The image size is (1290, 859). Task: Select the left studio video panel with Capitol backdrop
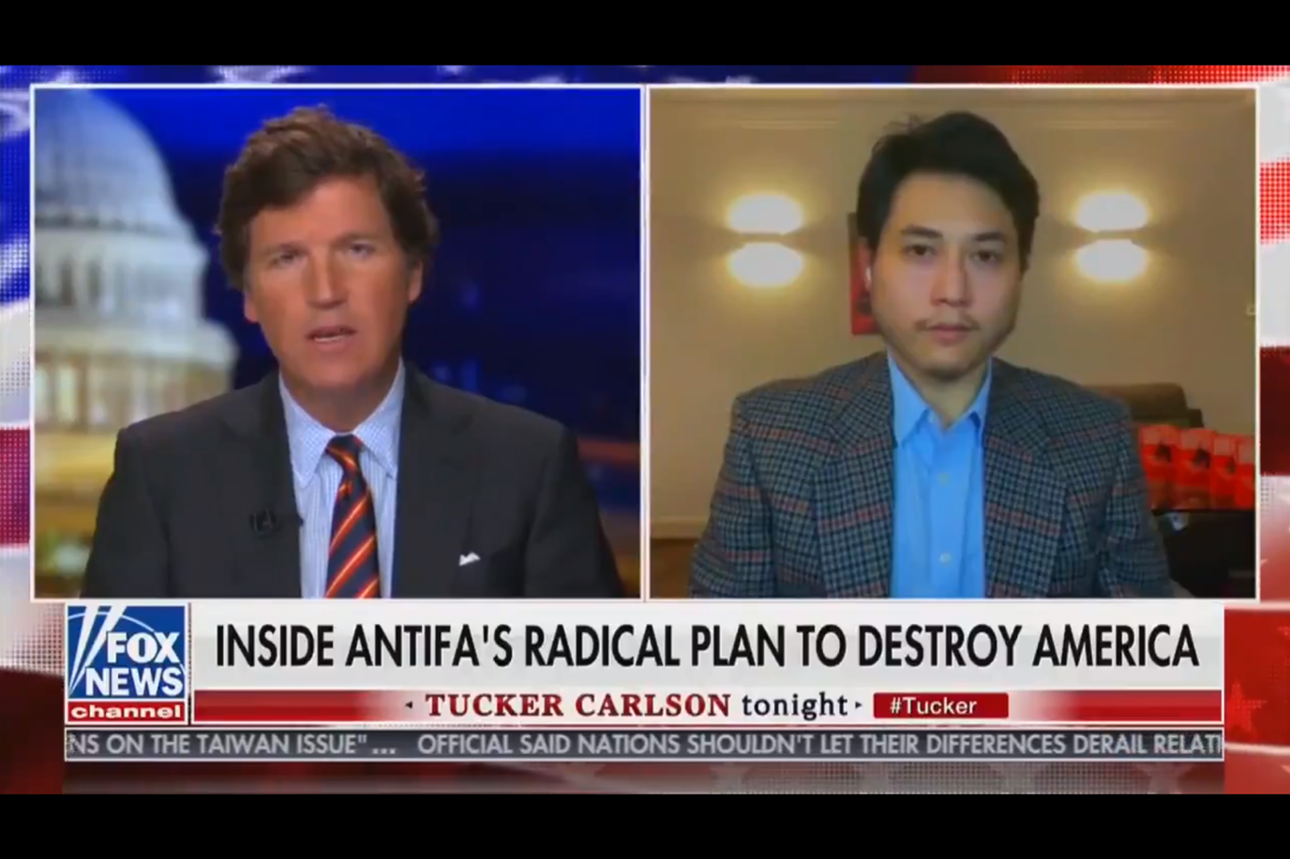pyautogui.click(x=337, y=343)
